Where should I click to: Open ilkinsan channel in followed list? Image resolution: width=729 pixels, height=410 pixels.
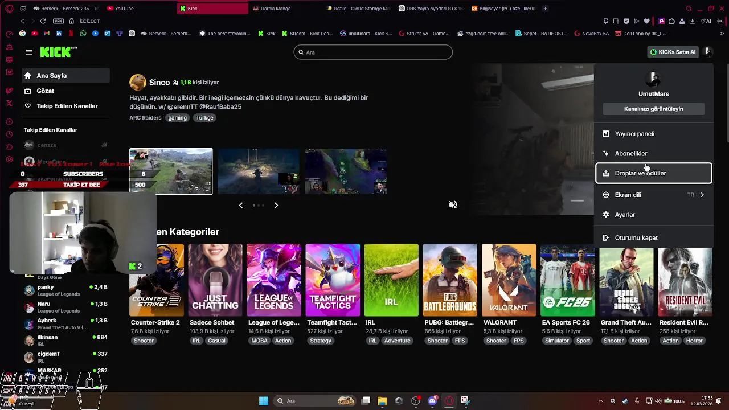[x=66, y=340]
